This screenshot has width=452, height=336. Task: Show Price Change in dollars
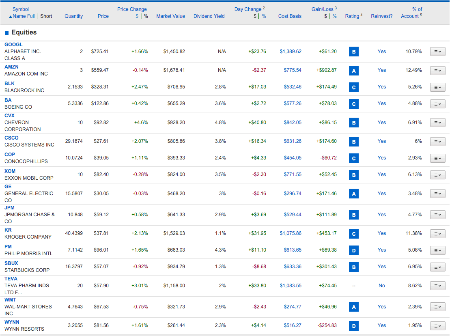pyautogui.click(x=137, y=16)
